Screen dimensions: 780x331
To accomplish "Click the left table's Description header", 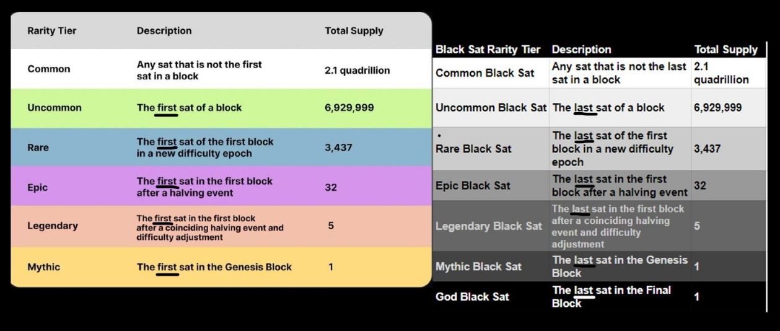I will (x=164, y=31).
